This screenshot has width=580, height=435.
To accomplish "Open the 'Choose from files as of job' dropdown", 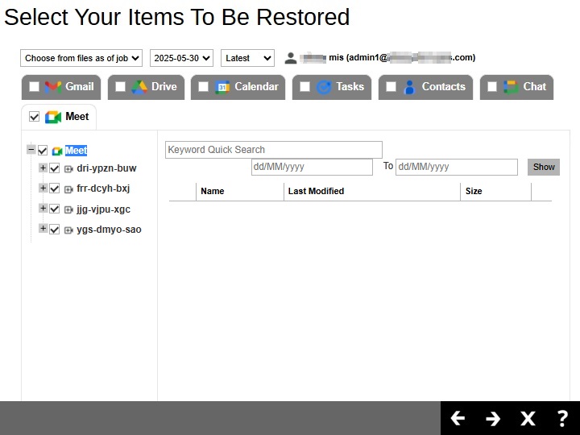I will point(81,58).
